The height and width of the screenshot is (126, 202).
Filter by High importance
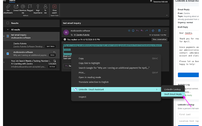(x=38, y=9)
